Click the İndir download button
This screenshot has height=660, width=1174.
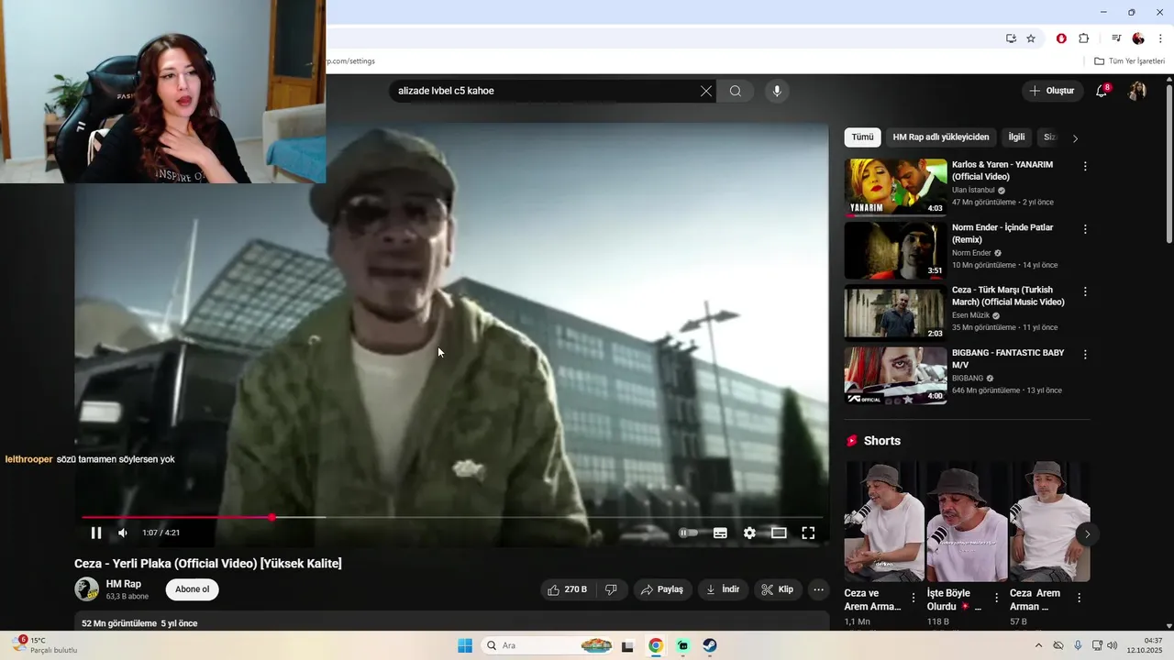pyautogui.click(x=723, y=589)
